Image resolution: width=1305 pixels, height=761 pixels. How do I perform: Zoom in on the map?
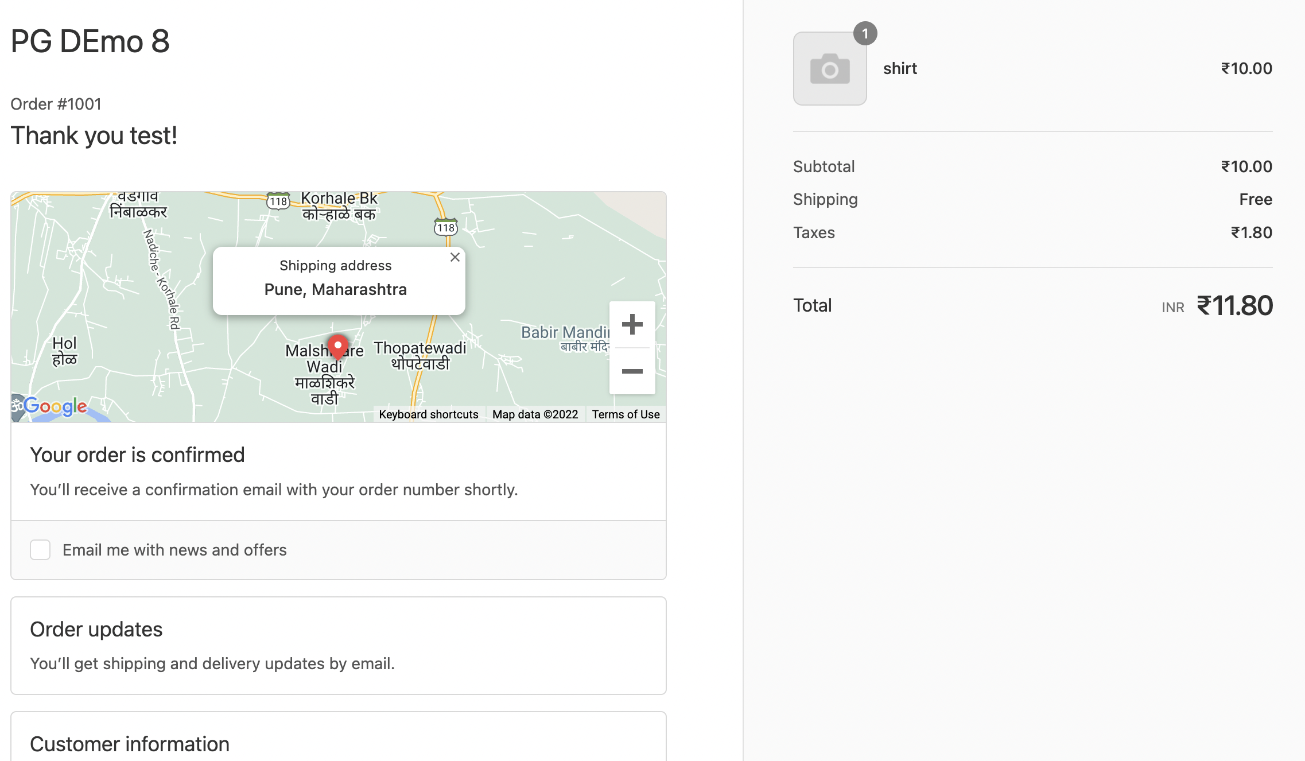click(x=632, y=324)
